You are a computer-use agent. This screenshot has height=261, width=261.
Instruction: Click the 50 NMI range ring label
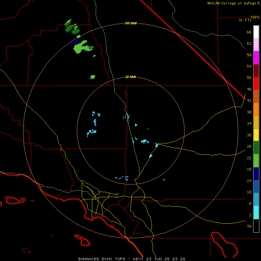point(130,77)
